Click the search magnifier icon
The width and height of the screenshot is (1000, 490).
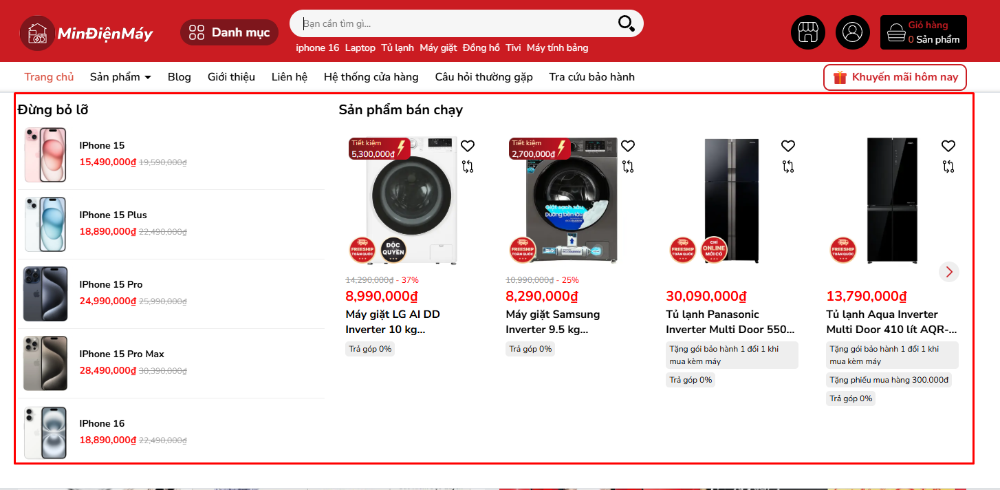point(626,23)
